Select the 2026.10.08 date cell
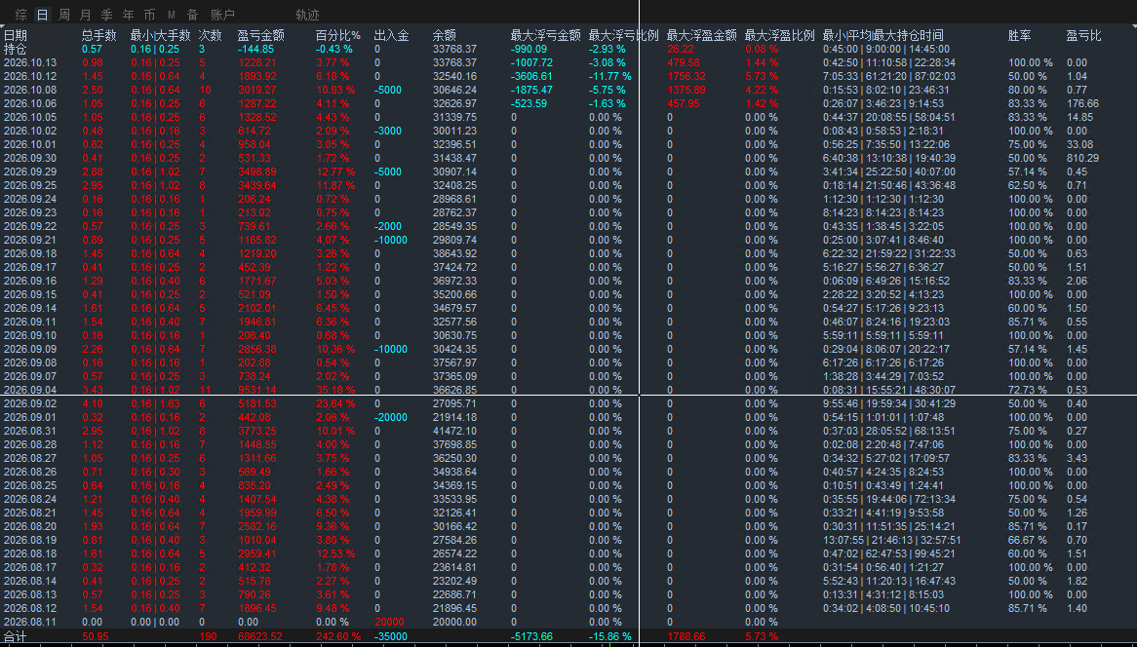The width and height of the screenshot is (1137, 647). pos(29,90)
